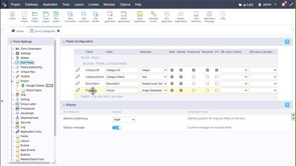The image size is (296, 166).
Task: Select Master/Detail Form tree item
Action: (32, 159)
